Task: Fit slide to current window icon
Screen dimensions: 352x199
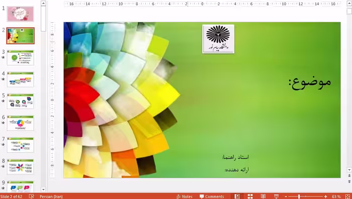Action: [347, 196]
